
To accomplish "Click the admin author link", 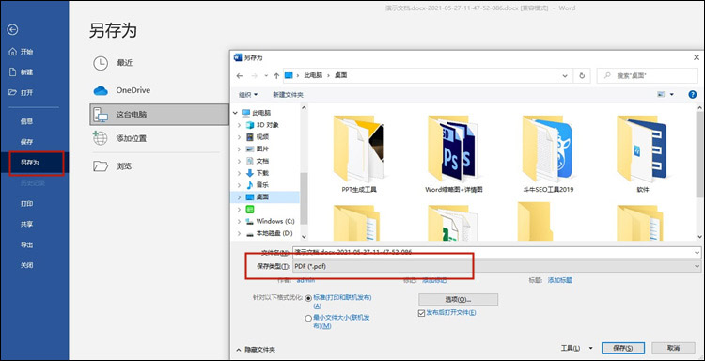I will click(305, 280).
